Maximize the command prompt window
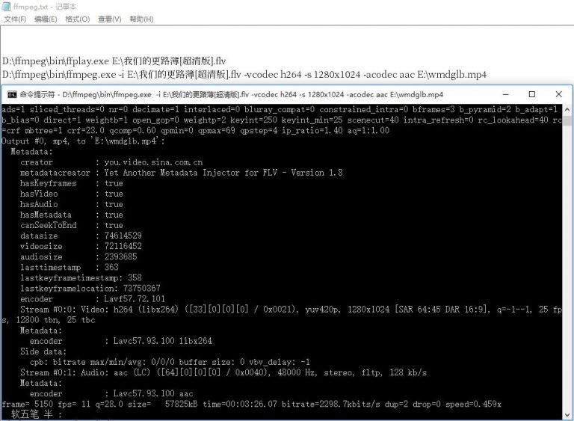574x421 pixels. (532, 94)
